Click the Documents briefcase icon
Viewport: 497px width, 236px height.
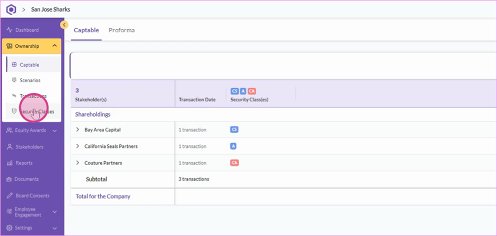coord(9,179)
